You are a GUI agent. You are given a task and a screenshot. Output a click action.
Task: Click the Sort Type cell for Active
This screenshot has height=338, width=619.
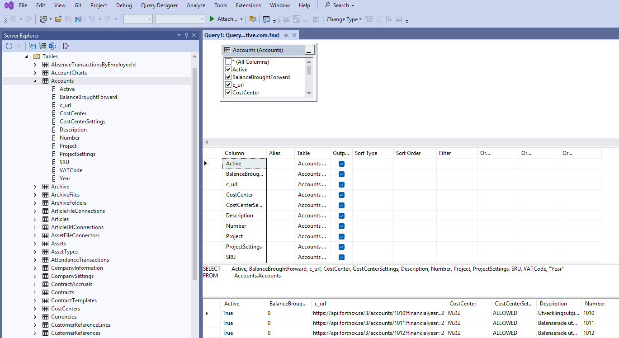tap(373, 164)
